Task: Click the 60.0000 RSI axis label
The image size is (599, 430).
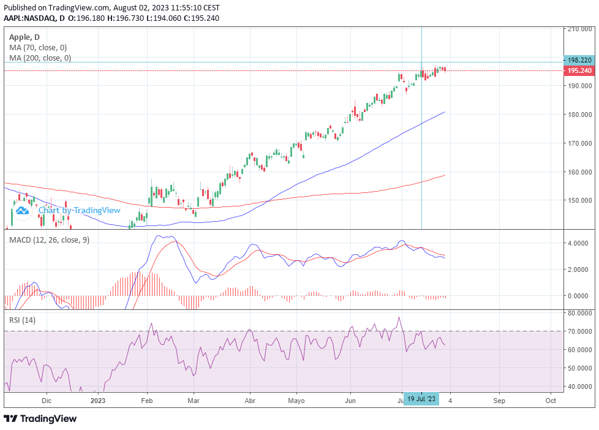Action: [x=580, y=350]
